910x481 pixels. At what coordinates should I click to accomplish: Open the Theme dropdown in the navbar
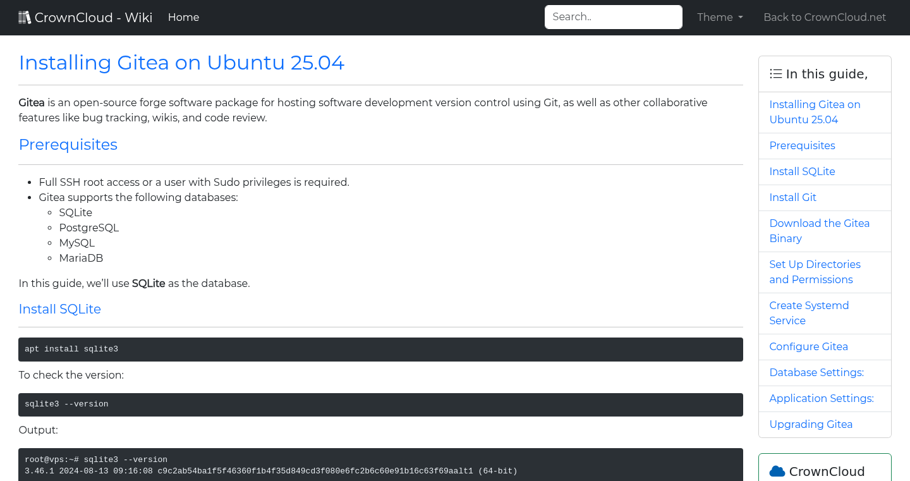719,17
